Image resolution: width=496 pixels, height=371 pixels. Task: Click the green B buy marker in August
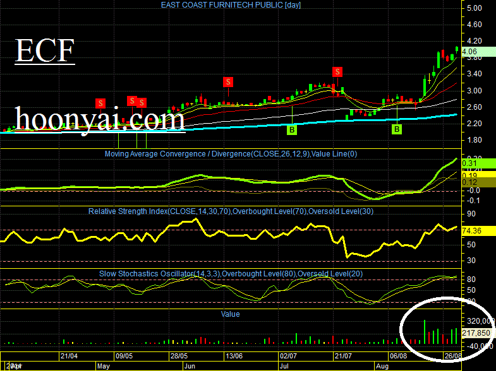pos(397,129)
